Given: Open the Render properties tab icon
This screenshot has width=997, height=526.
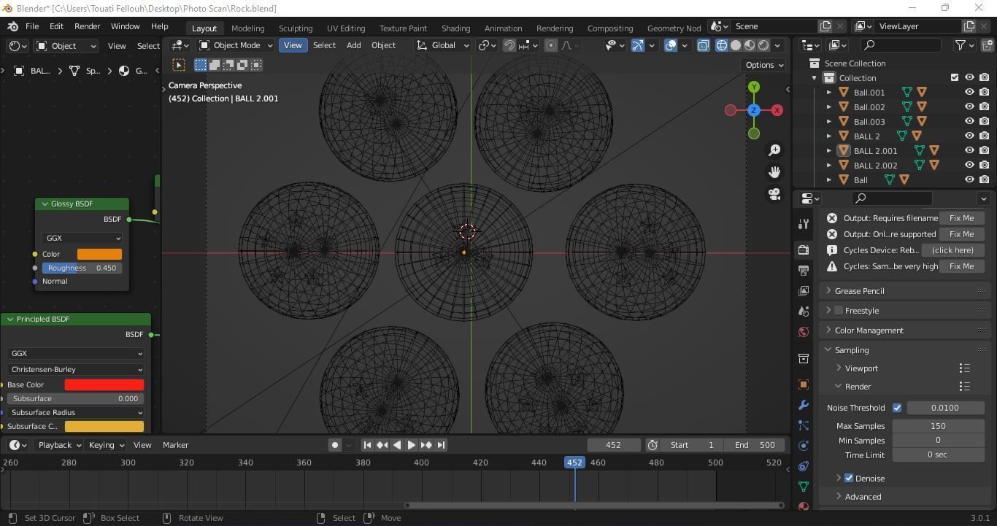Looking at the screenshot, I should [804, 250].
